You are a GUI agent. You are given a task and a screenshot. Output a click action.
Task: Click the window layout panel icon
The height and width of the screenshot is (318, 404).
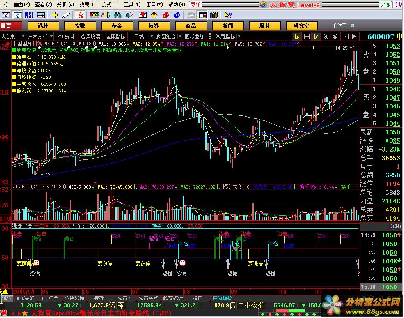pyautogui.click(x=203, y=15)
